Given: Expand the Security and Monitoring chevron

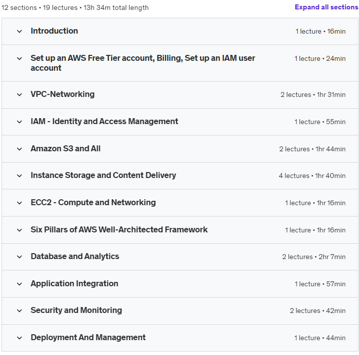Looking at the screenshot, I should 19,311.
